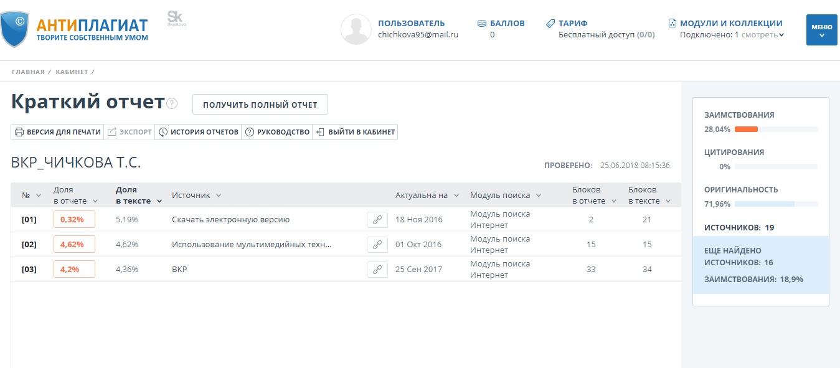Click the Antiplagiat shield logo

tap(15, 29)
